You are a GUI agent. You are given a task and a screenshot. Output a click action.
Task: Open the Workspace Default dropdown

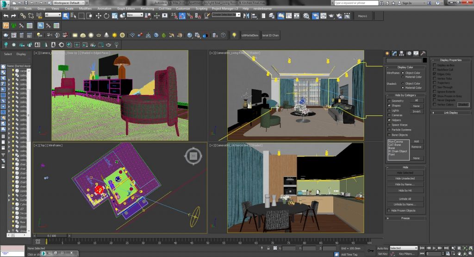tap(69, 3)
